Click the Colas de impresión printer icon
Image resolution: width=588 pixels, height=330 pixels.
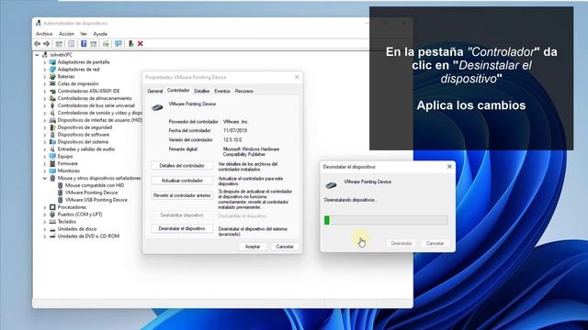tap(52, 83)
